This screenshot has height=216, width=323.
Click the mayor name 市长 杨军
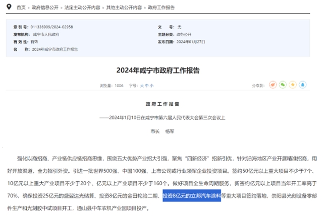tap(163, 131)
